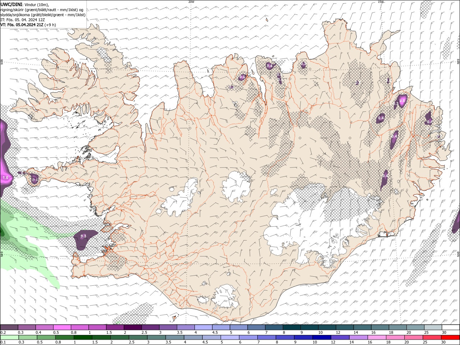
Task: Pick snow legend swatch between 6 and 7
Action: coord(256,327)
